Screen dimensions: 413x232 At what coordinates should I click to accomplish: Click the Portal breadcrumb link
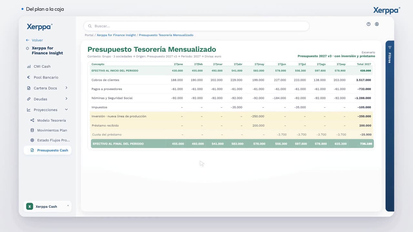[89, 35]
